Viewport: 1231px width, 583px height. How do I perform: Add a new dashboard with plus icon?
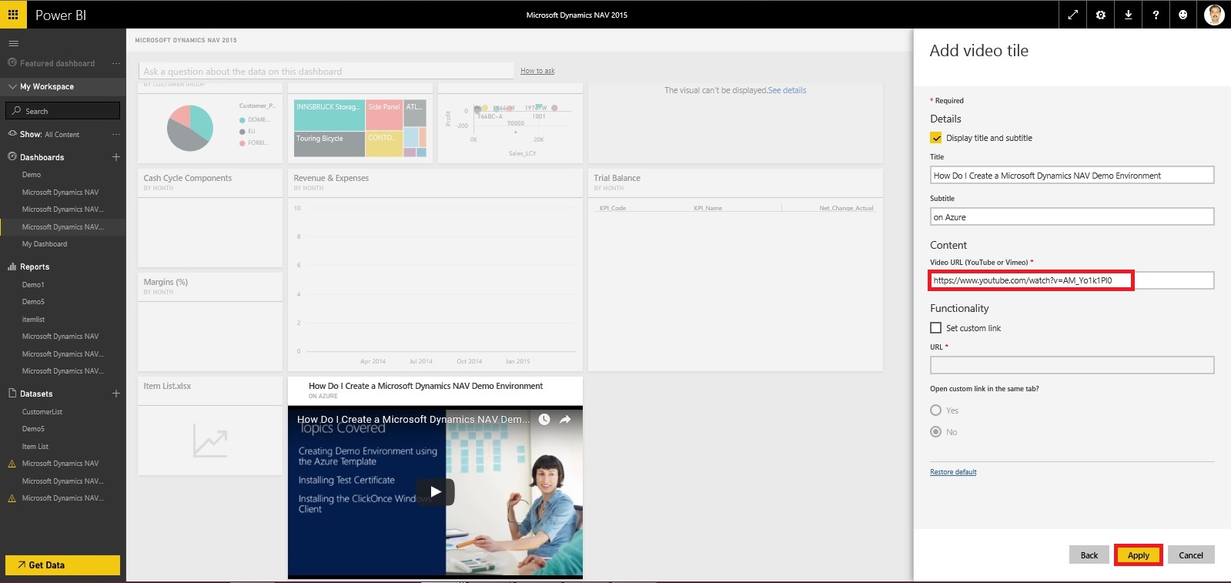pos(116,157)
